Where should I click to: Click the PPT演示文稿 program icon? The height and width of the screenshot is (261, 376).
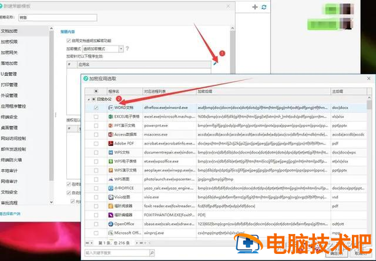coord(110,125)
